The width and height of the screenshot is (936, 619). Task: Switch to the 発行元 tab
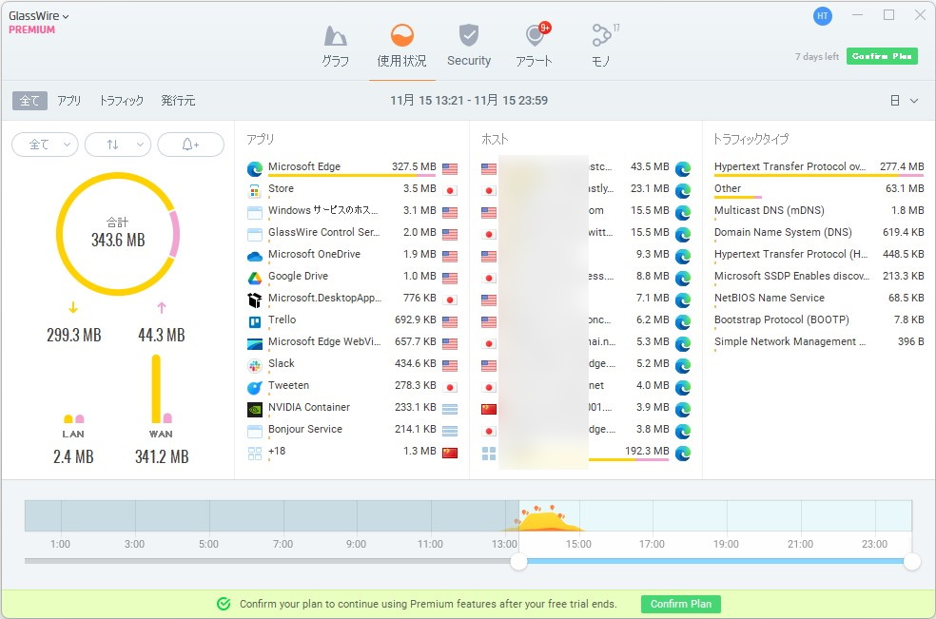pos(178,100)
